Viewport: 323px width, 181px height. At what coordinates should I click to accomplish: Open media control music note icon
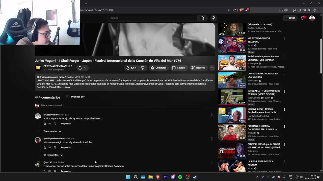point(294,10)
